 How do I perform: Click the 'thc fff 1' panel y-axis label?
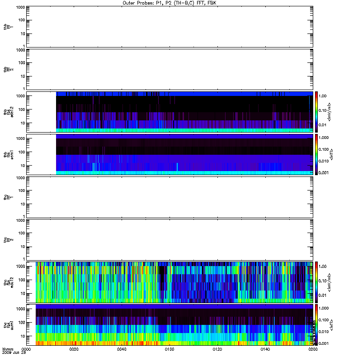click(8, 197)
